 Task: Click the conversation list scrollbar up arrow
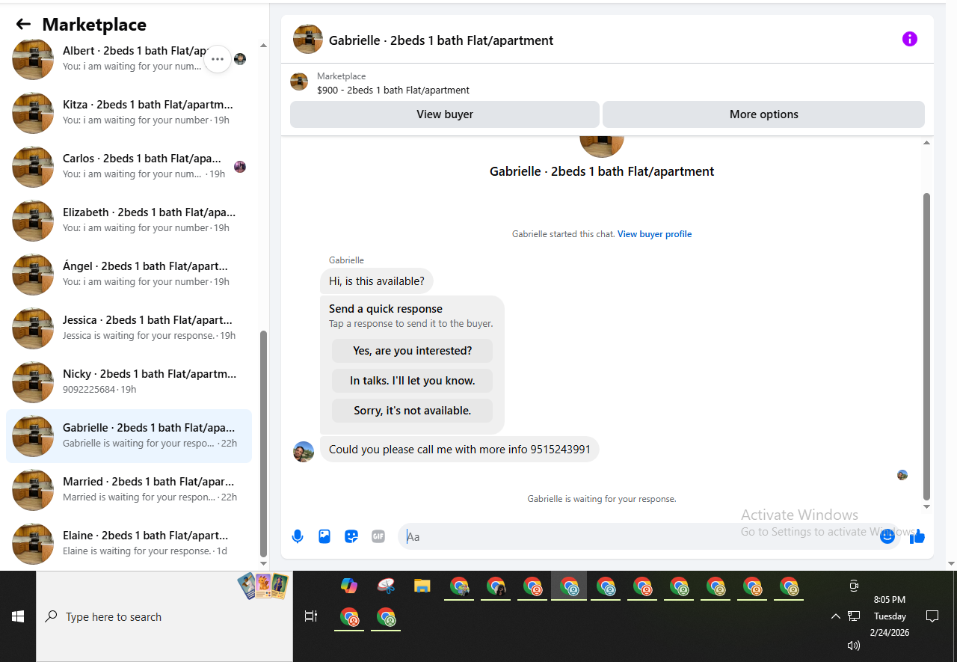(263, 46)
